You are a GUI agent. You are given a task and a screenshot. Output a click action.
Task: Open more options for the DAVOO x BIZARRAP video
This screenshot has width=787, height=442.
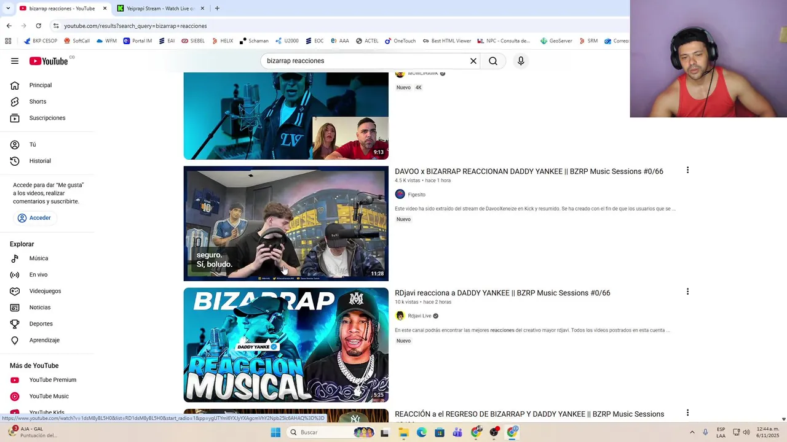687,170
